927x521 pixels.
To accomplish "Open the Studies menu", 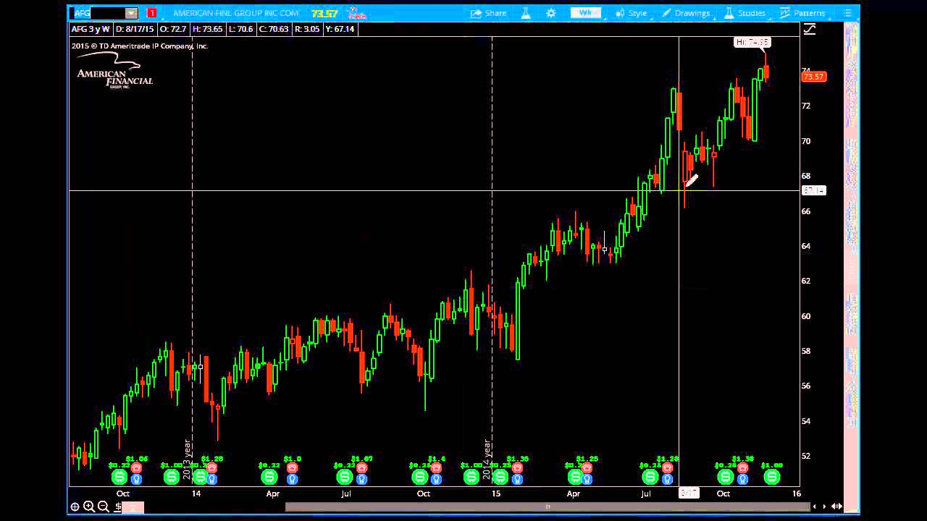I will point(744,13).
